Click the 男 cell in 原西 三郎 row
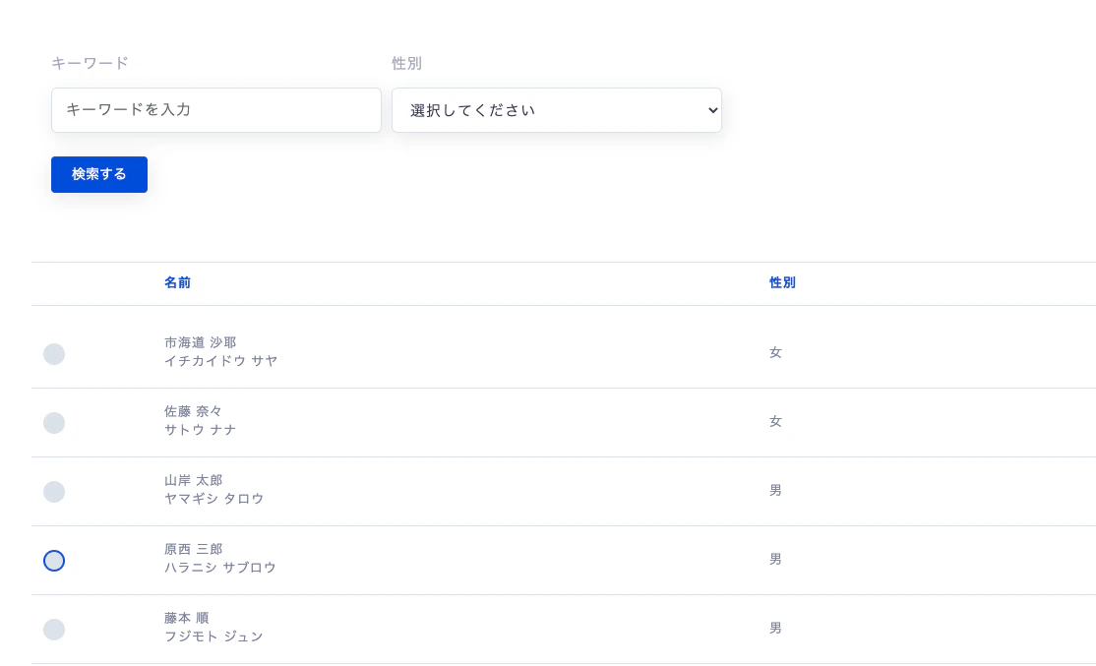The width and height of the screenshot is (1096, 666). tap(776, 559)
